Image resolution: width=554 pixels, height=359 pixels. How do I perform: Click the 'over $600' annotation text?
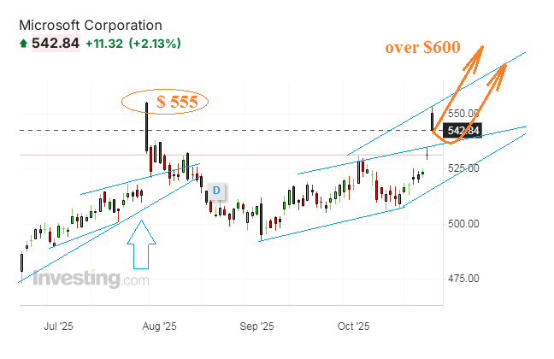422,50
